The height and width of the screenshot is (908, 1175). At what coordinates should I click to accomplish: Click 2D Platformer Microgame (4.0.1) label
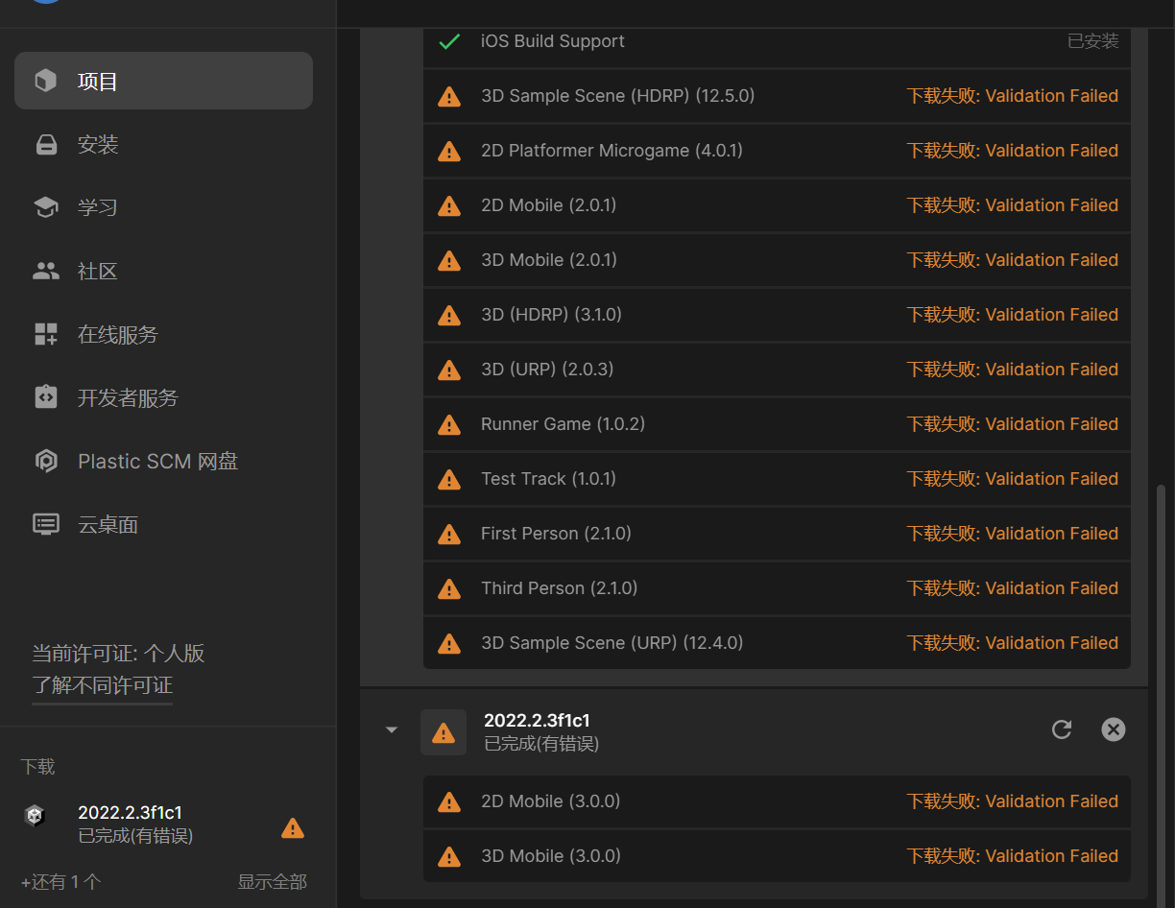611,151
